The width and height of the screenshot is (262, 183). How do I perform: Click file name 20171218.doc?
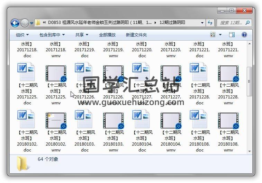27,50
